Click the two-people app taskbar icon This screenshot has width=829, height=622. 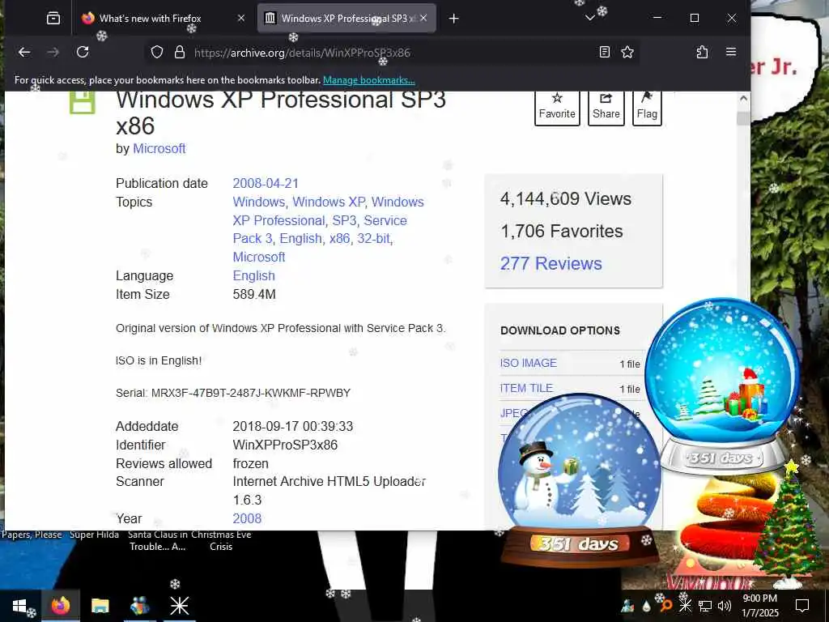click(139, 606)
